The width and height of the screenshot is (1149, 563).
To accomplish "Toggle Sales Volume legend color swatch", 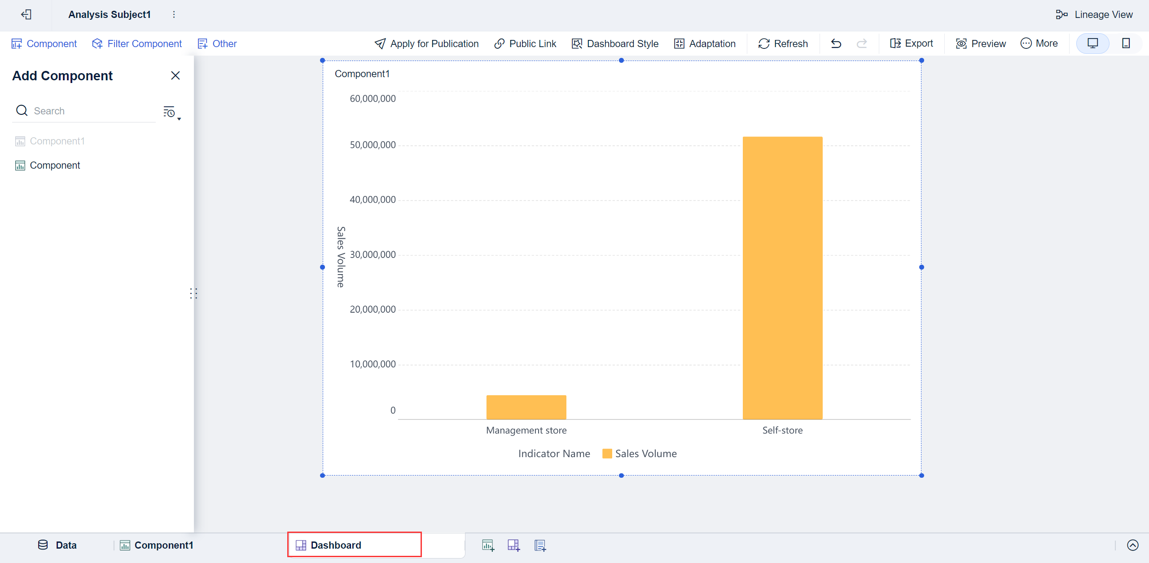I will 607,454.
